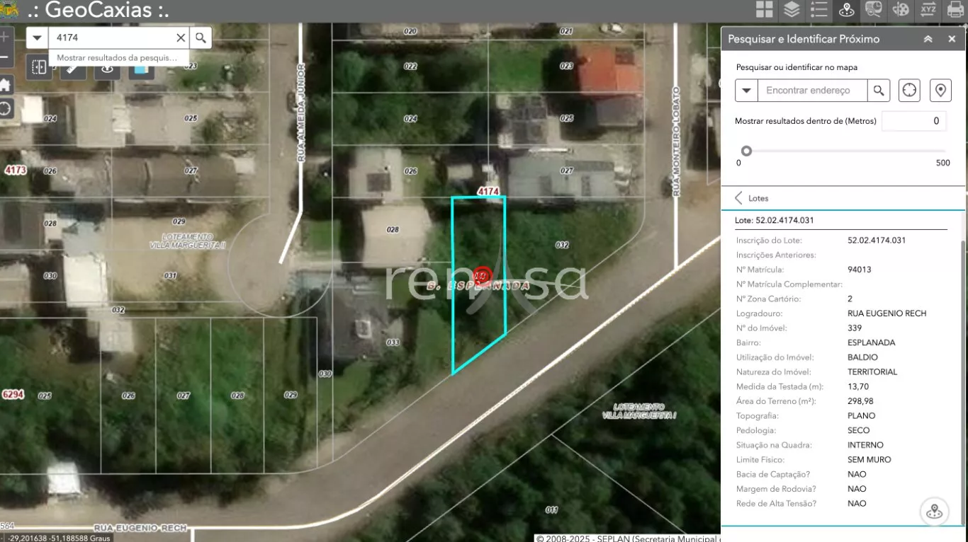Open the chart query widget icon

(873, 10)
